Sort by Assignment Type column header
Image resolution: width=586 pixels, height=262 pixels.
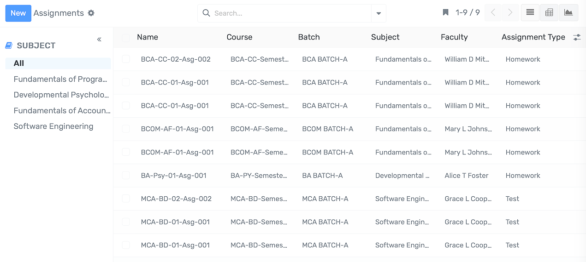[533, 37]
